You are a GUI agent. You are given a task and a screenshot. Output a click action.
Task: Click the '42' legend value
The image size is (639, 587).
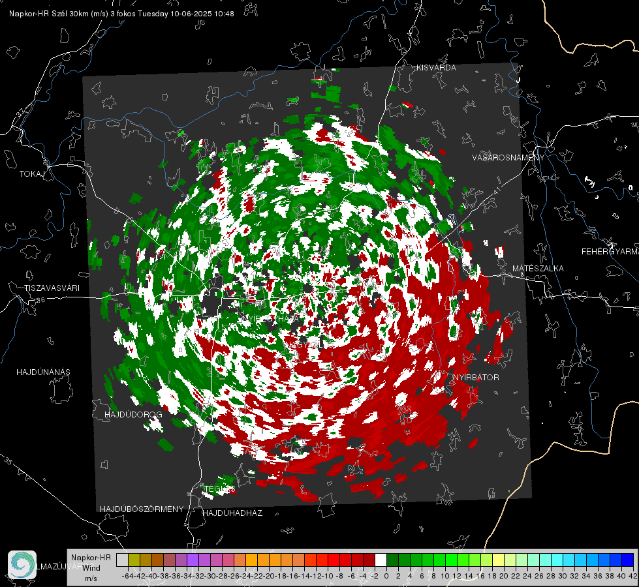[x=633, y=576]
